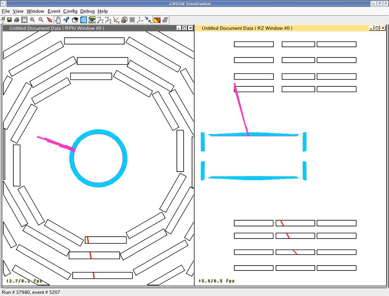The height and width of the screenshot is (296, 389).
Task: Switch to the Y-X-Z axis view icon
Action: pyautogui.click(x=116, y=20)
